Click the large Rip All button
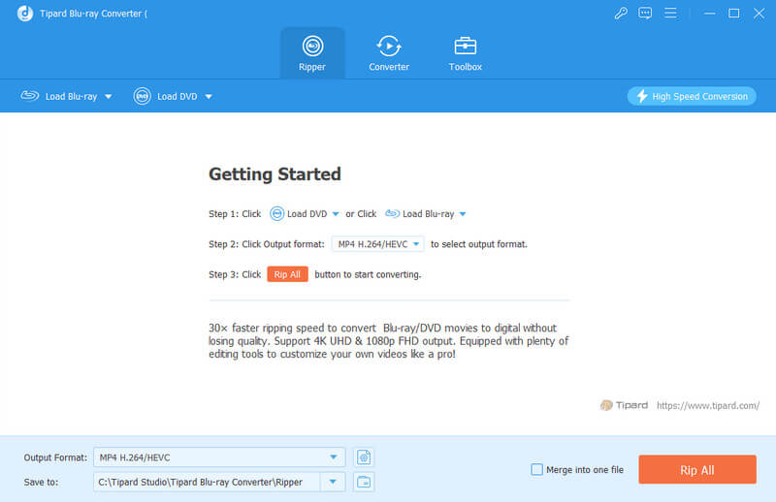Image resolution: width=776 pixels, height=502 pixels. click(x=697, y=469)
